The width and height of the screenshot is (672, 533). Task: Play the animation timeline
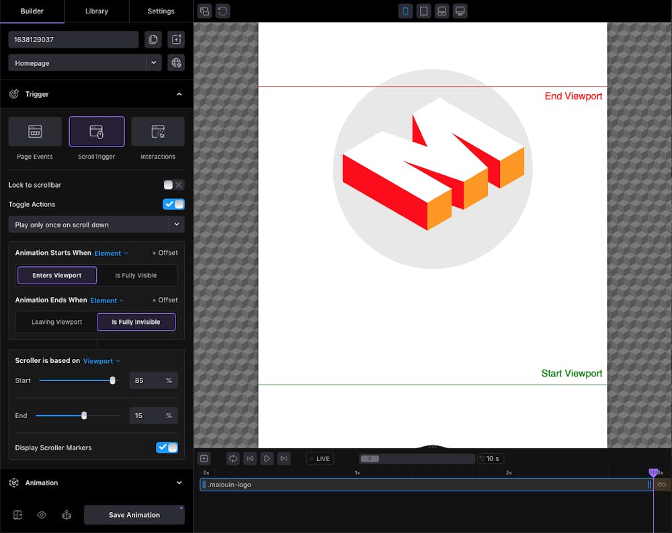267,458
